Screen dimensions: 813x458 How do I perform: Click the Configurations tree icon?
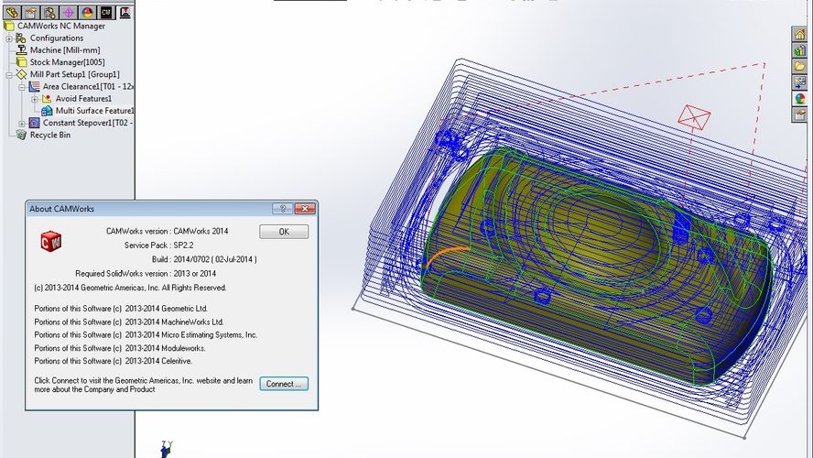click(x=21, y=38)
